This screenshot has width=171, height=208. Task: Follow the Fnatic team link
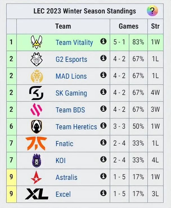[64, 144]
